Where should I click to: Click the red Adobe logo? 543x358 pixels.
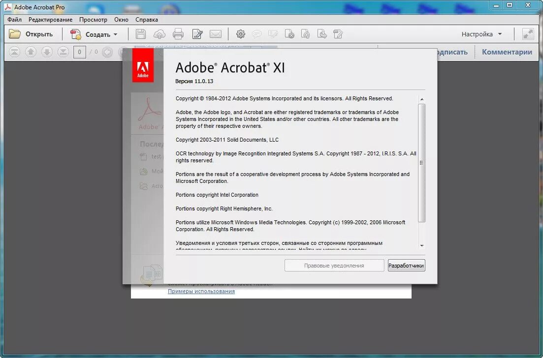pos(143,65)
